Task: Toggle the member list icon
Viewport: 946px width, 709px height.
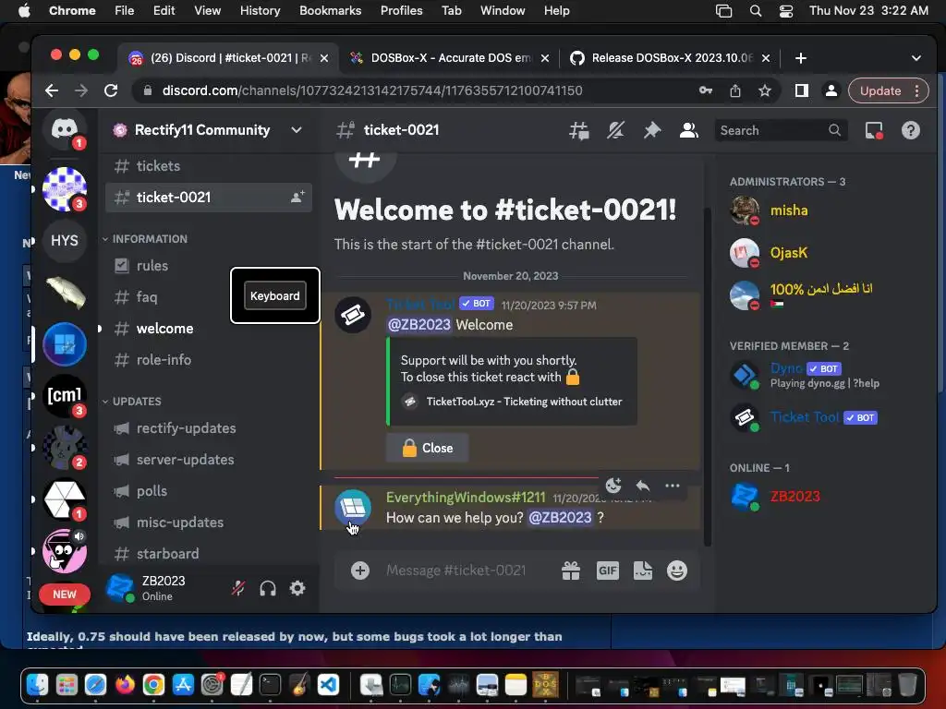Action: click(688, 130)
